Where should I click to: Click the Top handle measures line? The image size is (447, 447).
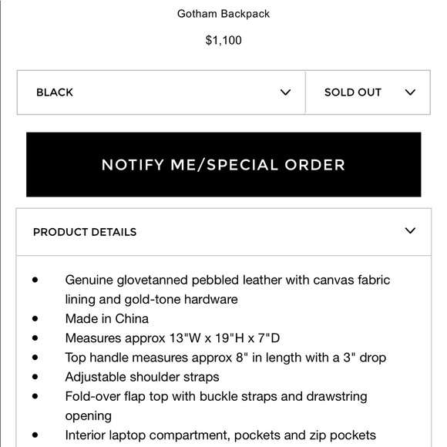tap(226, 358)
